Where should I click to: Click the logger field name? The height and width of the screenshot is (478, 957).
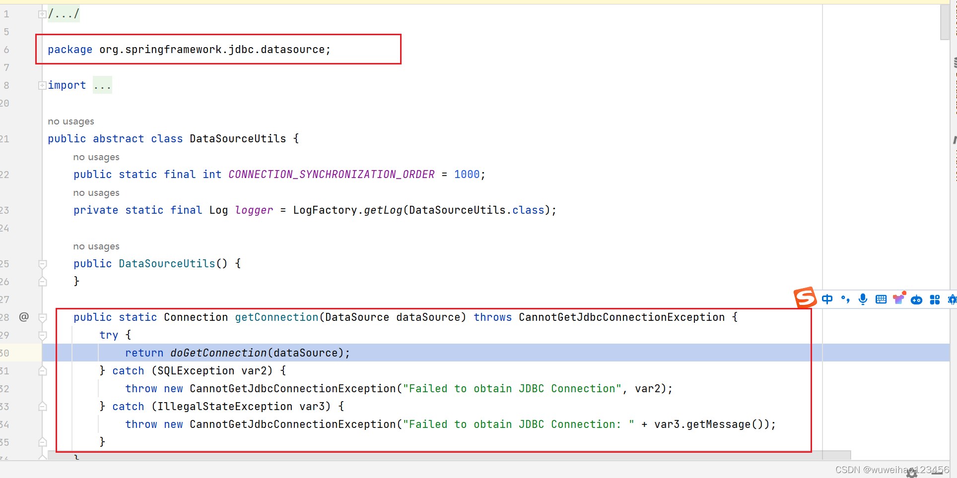point(254,210)
